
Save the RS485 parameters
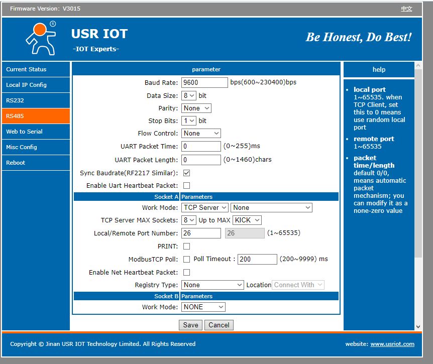pos(190,325)
